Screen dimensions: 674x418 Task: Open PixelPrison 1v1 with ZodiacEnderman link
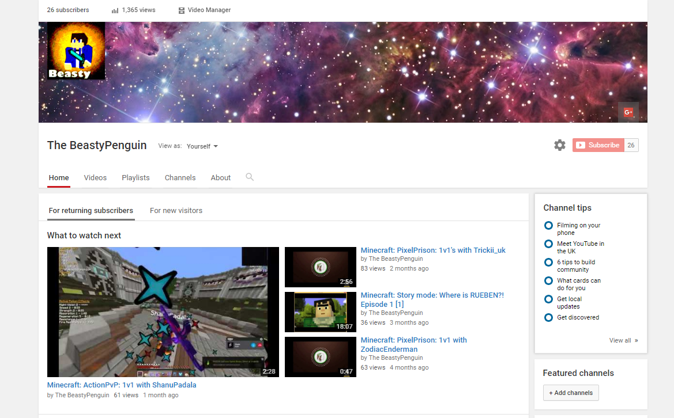pyautogui.click(x=413, y=345)
